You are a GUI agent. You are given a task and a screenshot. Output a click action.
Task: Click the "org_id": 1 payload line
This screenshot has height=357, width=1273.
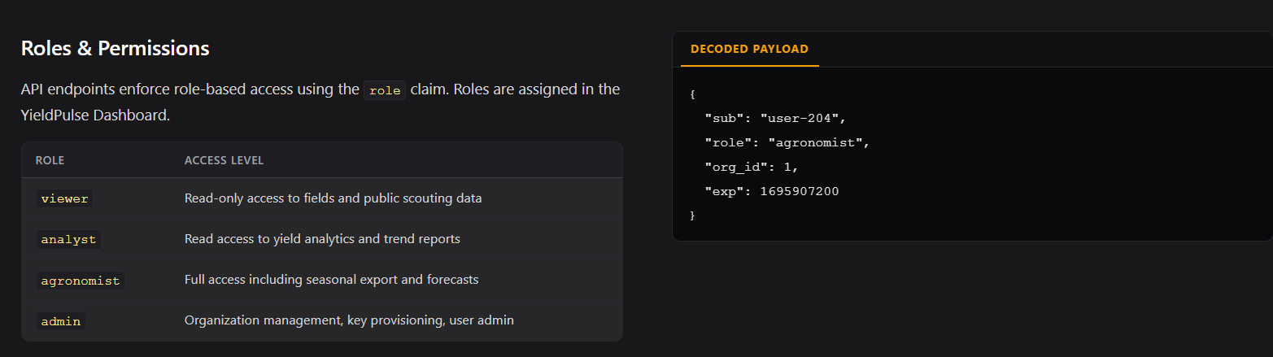coord(752,167)
